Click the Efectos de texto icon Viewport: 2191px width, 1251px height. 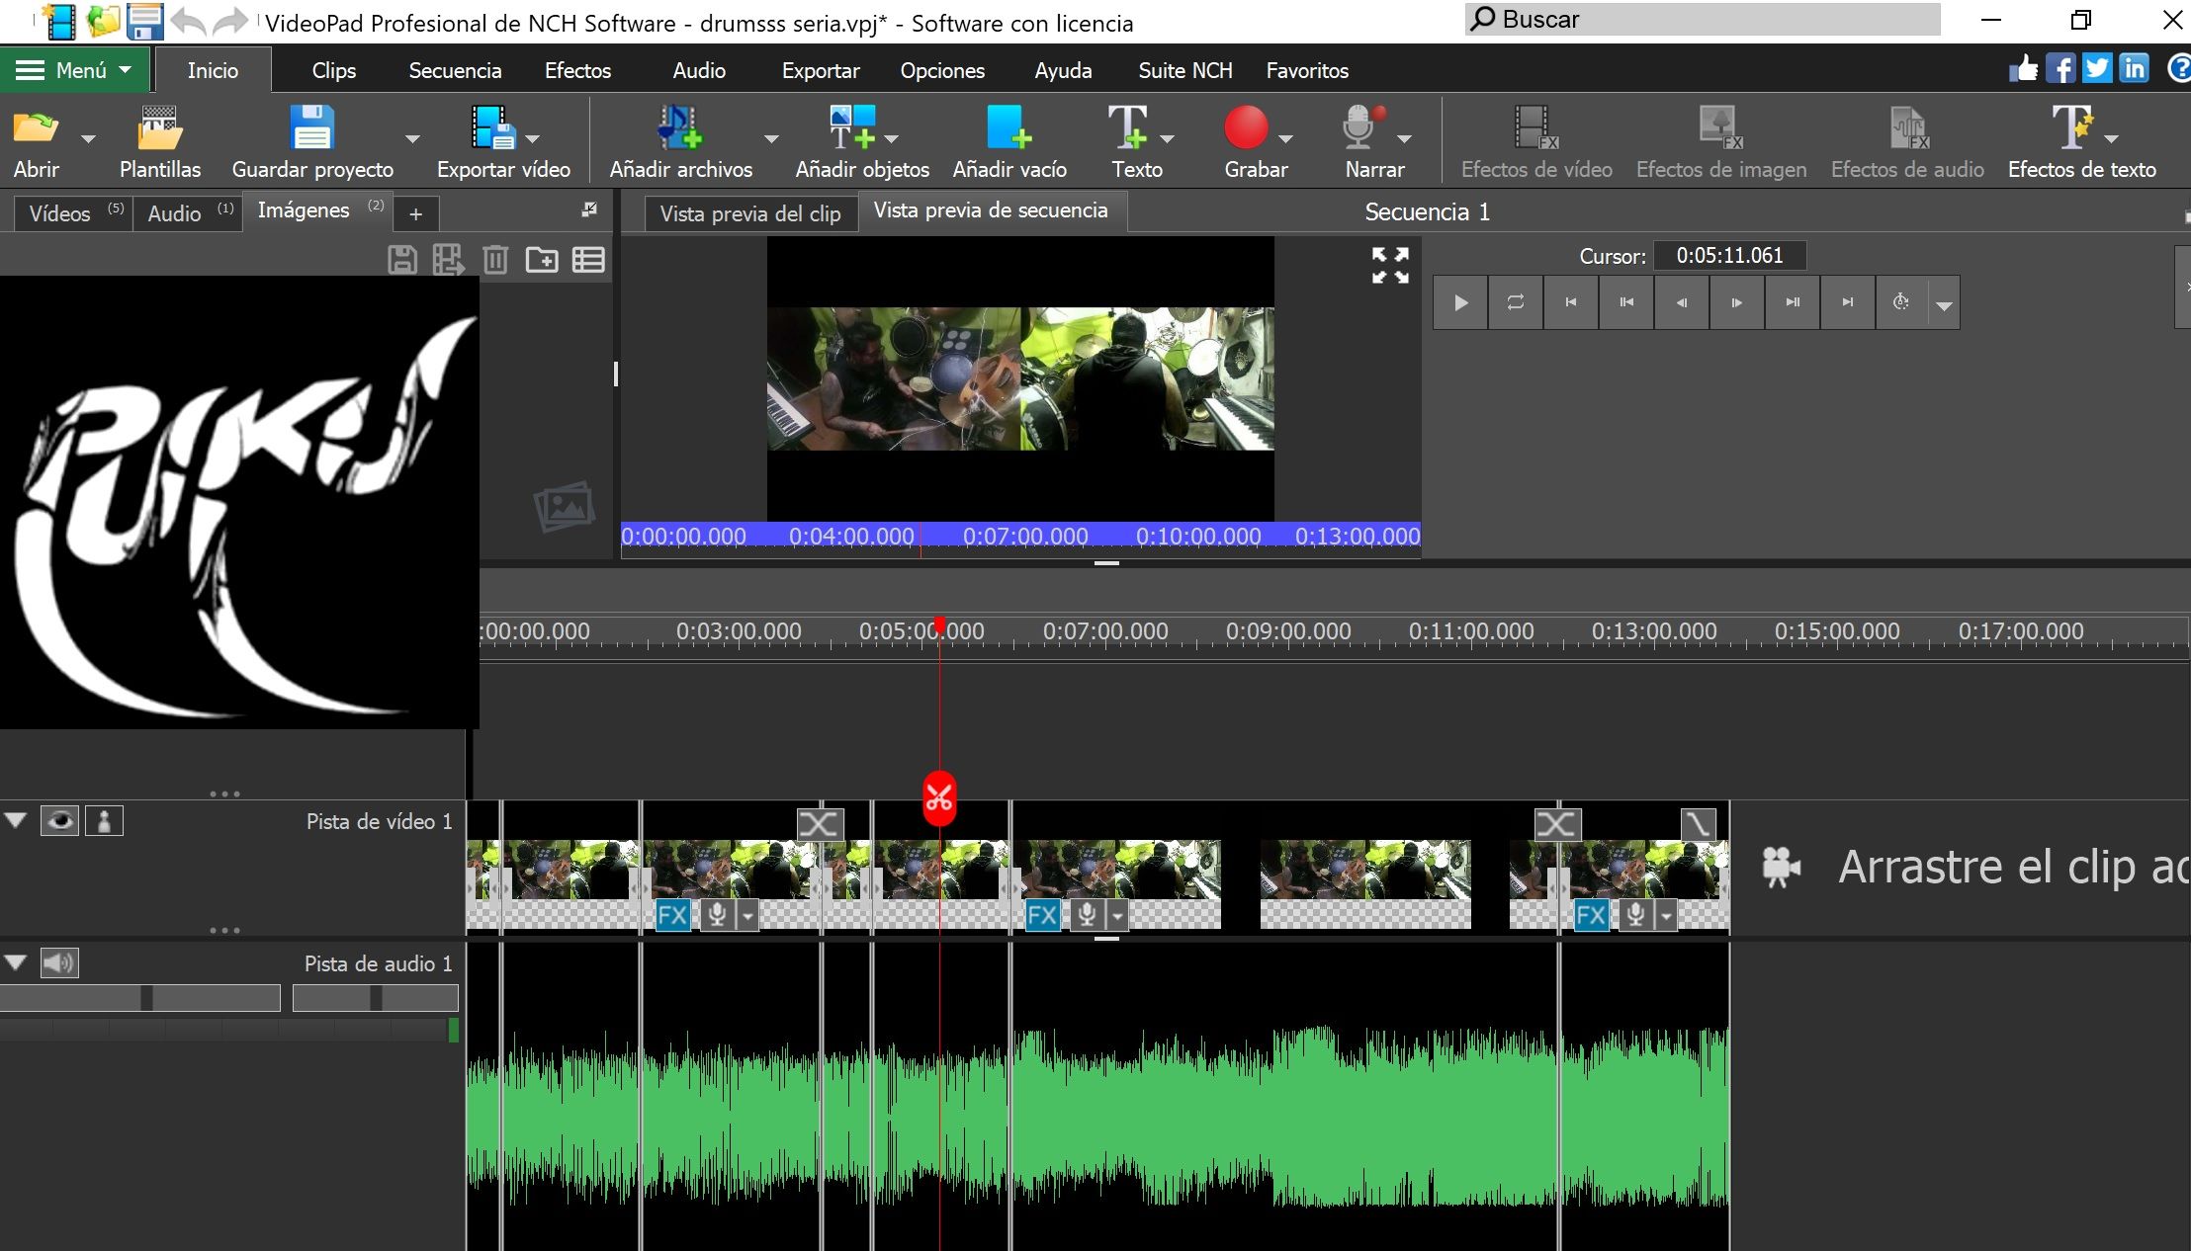pos(2071,128)
